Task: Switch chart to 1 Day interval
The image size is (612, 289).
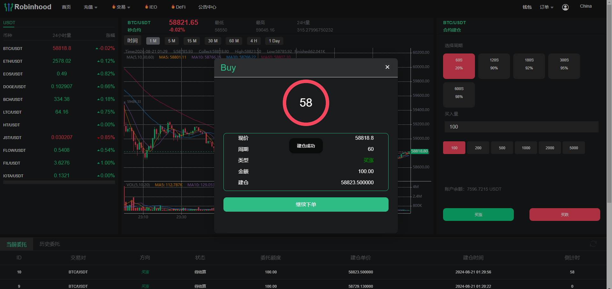Action: coord(274,41)
